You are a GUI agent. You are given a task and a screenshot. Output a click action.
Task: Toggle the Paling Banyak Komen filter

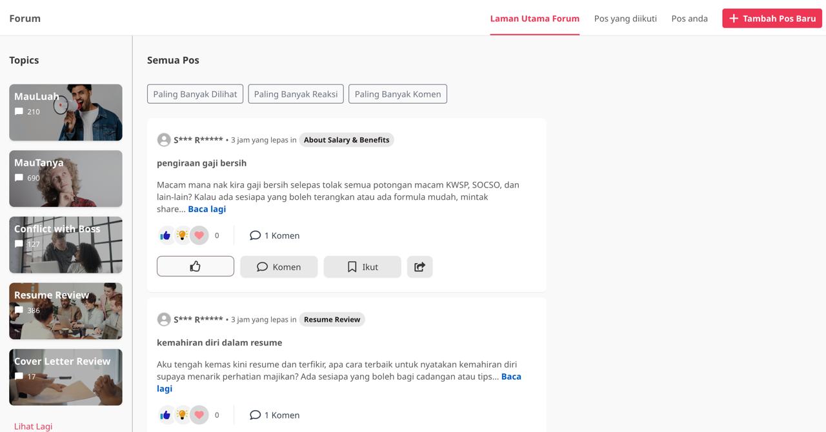[x=398, y=94]
